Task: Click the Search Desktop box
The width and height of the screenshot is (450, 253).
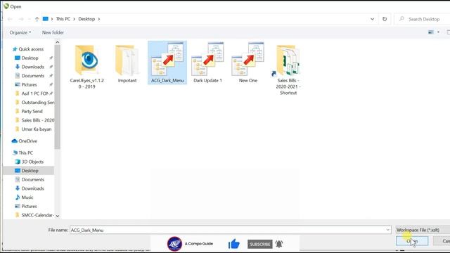Action: (x=422, y=19)
